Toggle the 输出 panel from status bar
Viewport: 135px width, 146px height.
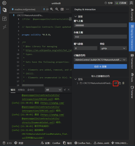click(67, 143)
